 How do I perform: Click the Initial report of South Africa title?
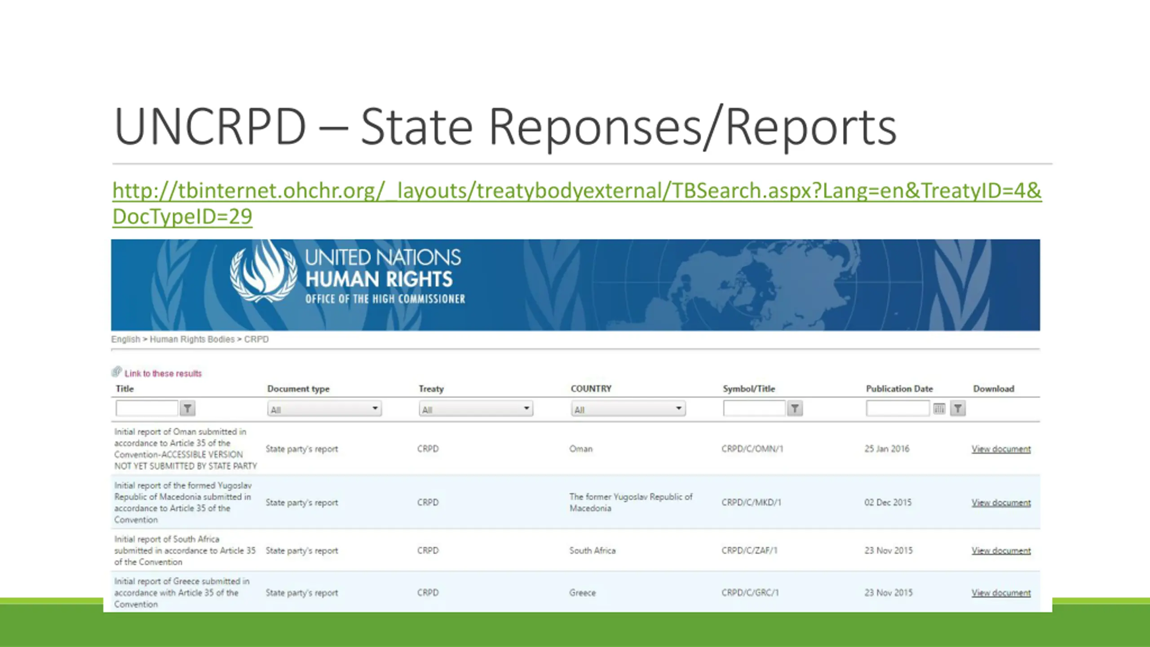click(x=185, y=550)
